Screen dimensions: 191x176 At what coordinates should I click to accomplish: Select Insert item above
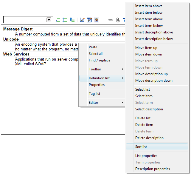[149, 6]
